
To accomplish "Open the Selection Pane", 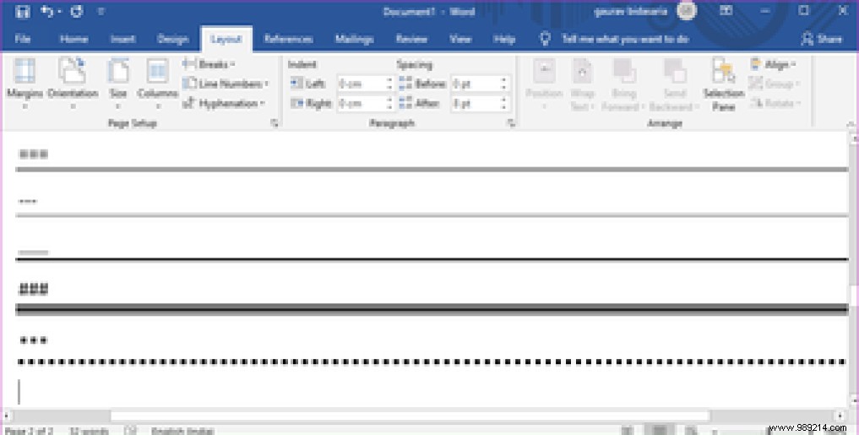I will click(724, 84).
